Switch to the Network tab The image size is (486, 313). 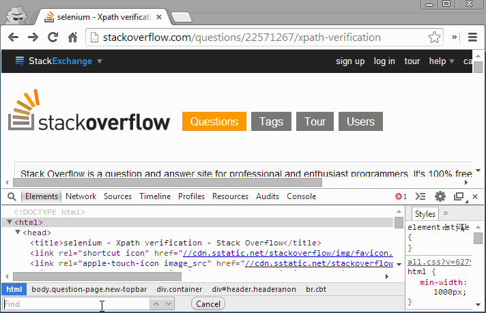click(81, 196)
